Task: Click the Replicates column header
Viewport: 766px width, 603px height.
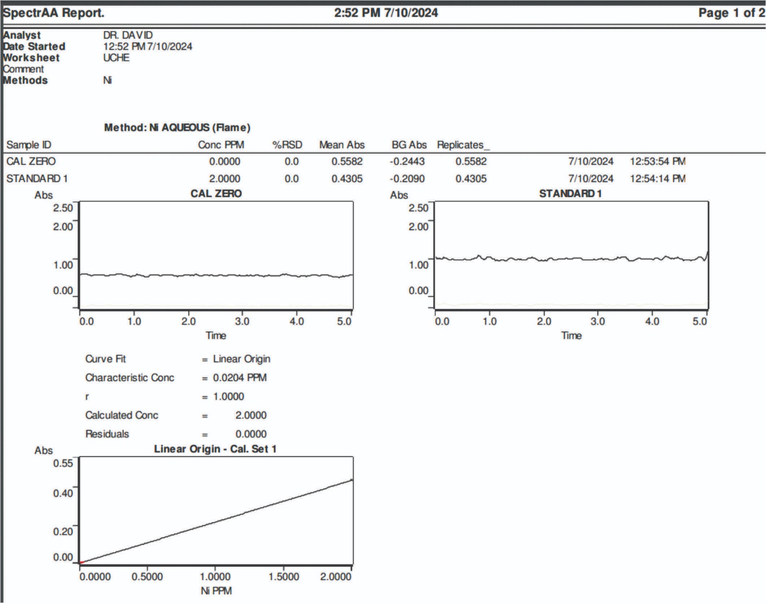Action: [x=462, y=145]
